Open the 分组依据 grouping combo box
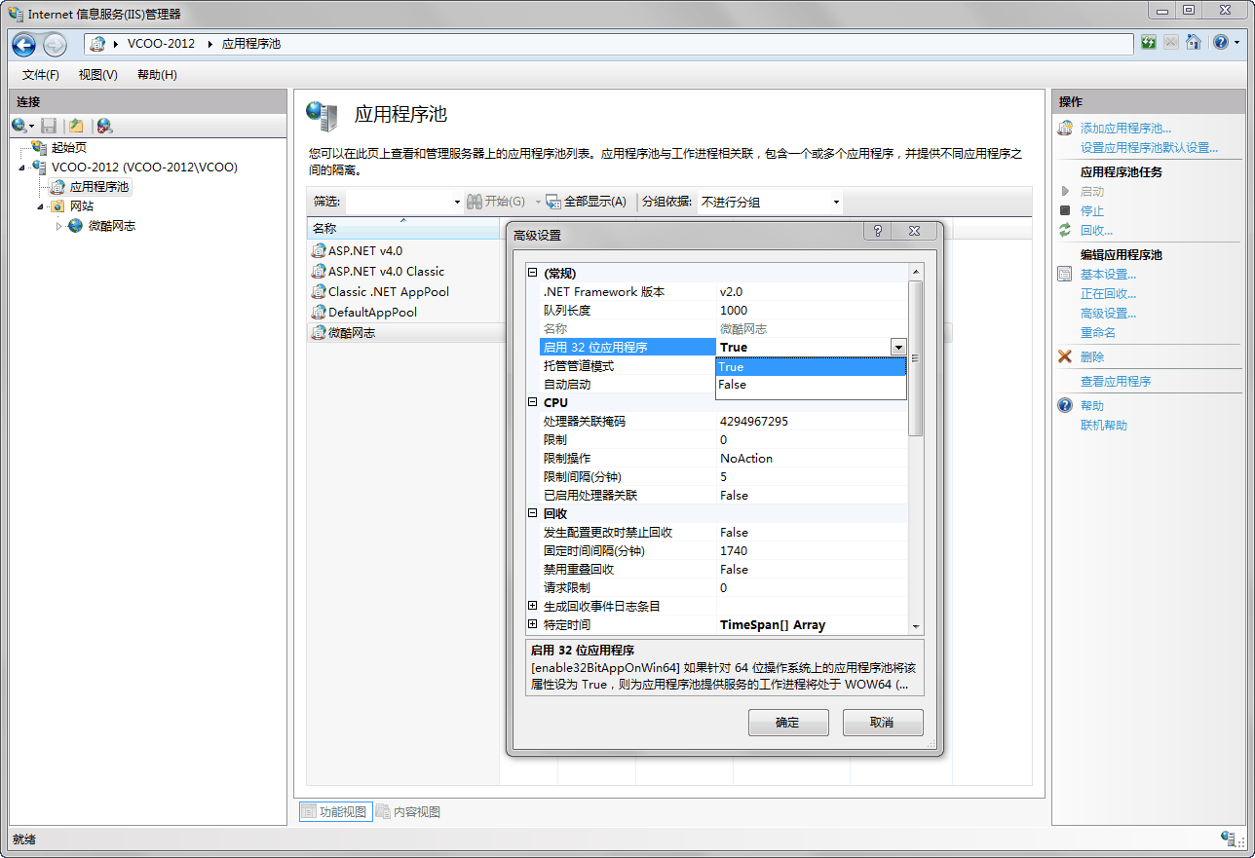 [770, 202]
